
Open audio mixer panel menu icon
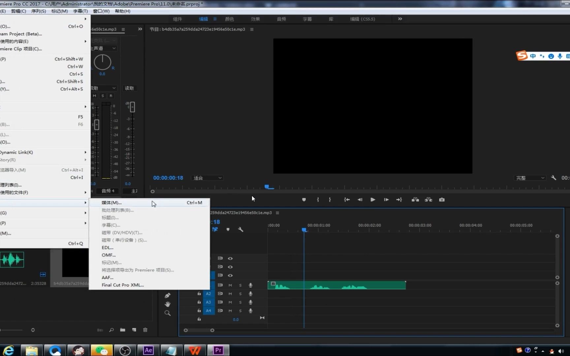(x=123, y=29)
